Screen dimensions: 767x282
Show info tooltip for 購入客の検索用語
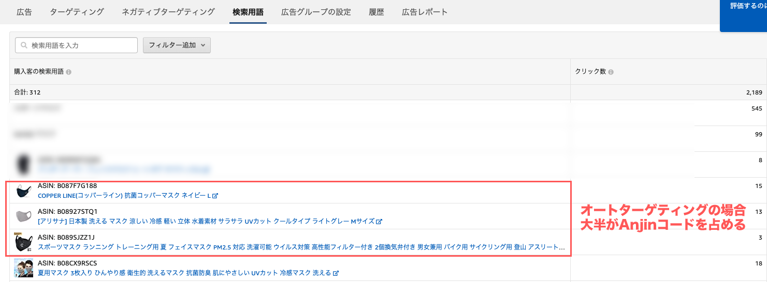(69, 72)
